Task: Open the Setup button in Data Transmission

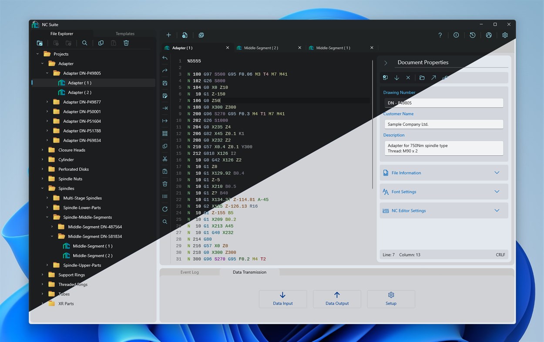Action: 390,299
